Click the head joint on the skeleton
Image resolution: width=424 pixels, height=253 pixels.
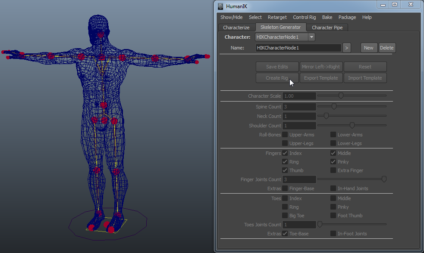click(x=101, y=35)
